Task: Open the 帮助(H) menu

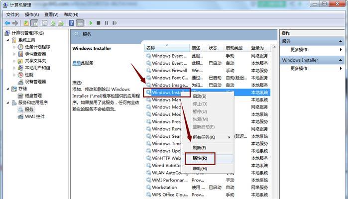Action: pos(71,14)
